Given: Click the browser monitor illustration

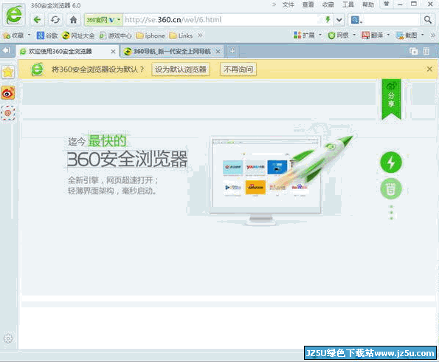Looking at the screenshot, I should click(266, 180).
